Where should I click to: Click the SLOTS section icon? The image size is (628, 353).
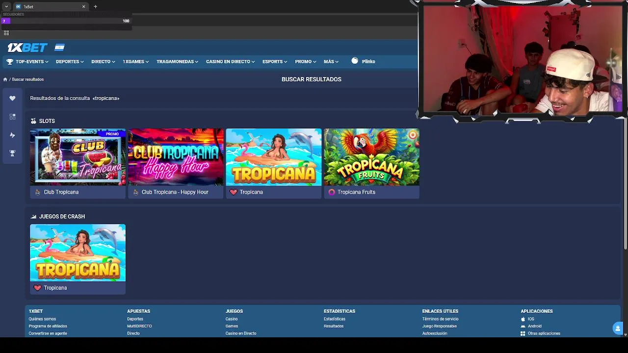pyautogui.click(x=33, y=121)
